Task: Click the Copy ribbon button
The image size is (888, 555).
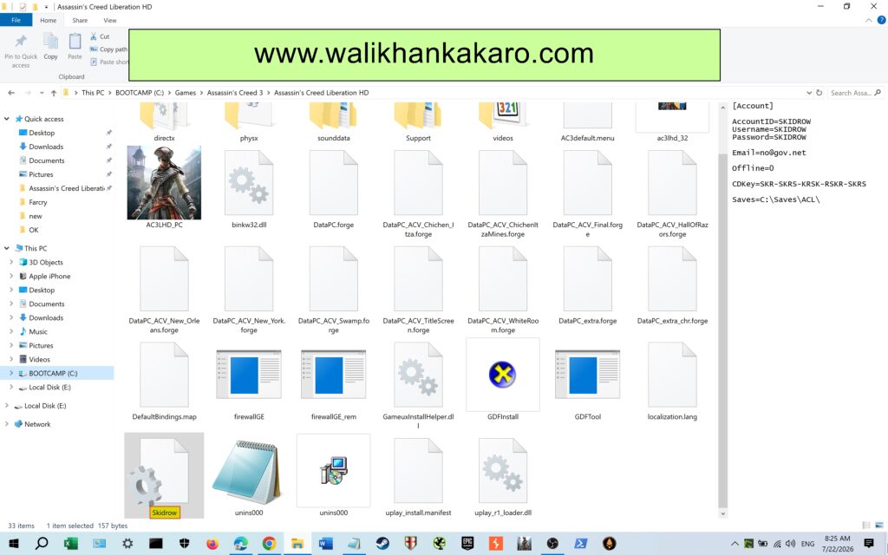Action: pyautogui.click(x=50, y=47)
